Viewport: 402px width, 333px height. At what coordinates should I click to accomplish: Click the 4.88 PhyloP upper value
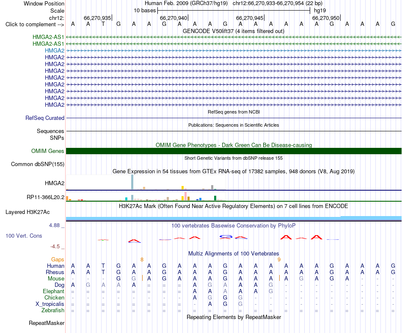click(x=54, y=225)
